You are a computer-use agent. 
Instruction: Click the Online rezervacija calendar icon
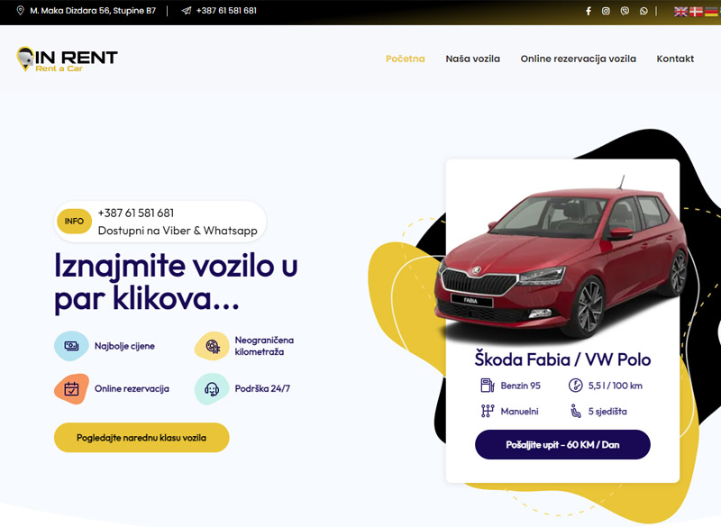tap(71, 388)
